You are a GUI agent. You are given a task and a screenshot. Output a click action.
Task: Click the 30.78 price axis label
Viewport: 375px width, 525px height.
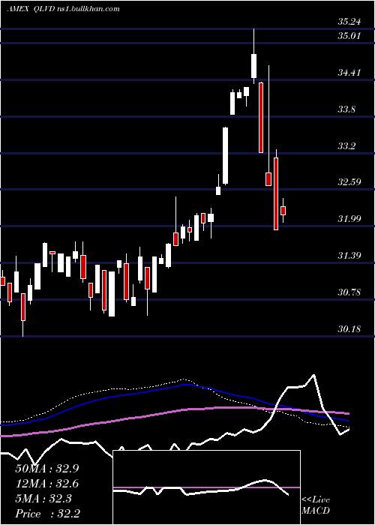(349, 292)
